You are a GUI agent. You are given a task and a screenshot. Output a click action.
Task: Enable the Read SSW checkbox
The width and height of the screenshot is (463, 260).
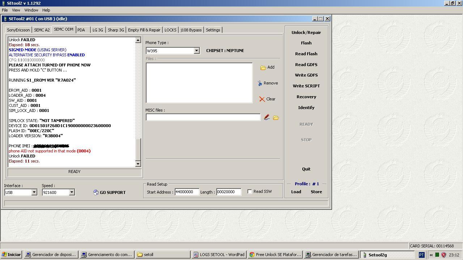tap(250, 192)
